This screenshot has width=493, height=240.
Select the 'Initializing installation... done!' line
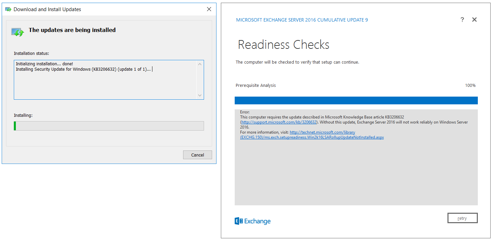pos(44,64)
